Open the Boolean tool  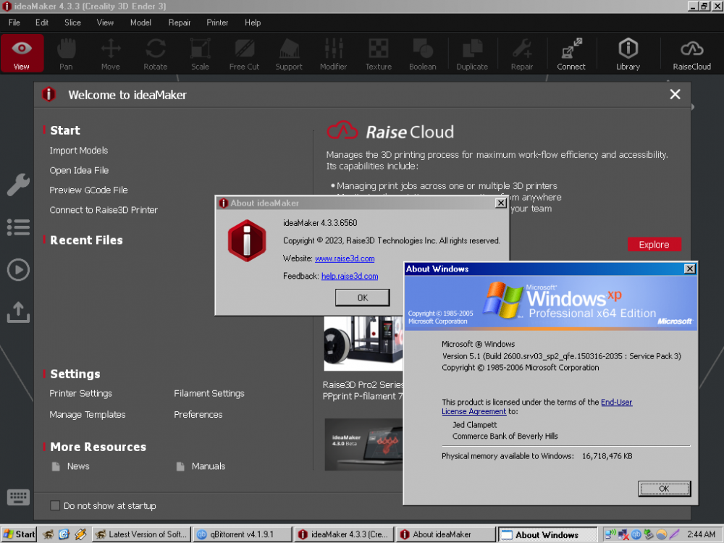click(423, 53)
